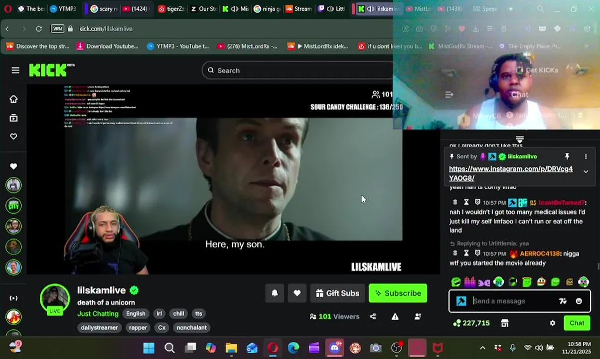This screenshot has width=600, height=359.
Task: Subscribe to lilskamlive
Action: (x=398, y=293)
